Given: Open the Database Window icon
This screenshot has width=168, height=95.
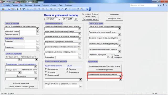Looking at the screenshot, I should tap(78, 9).
